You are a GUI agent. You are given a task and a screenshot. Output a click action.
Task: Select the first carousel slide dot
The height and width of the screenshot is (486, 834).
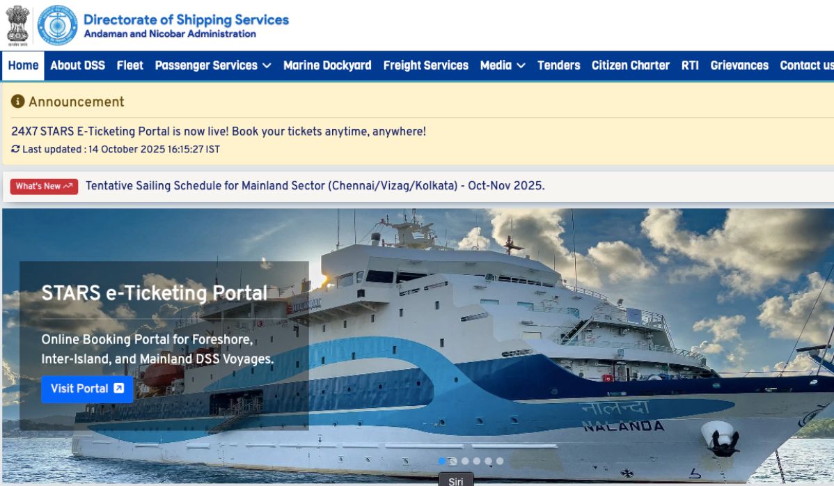pos(442,461)
